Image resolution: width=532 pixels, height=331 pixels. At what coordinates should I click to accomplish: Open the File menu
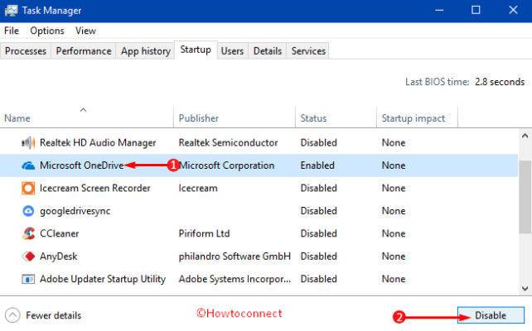[12, 31]
